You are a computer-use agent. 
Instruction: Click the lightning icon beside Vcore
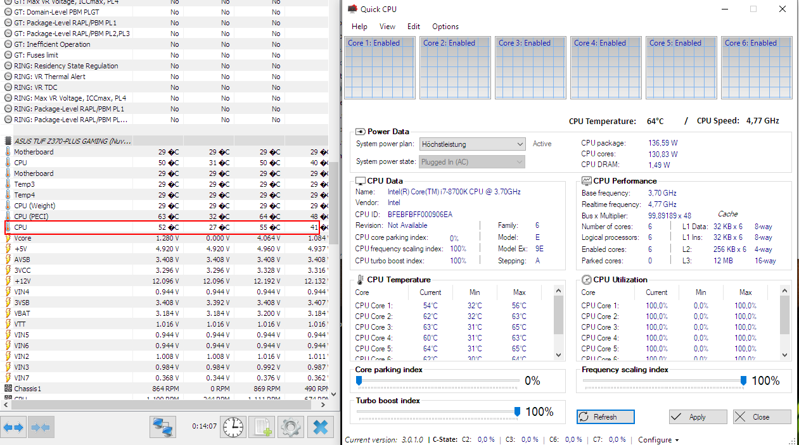(8, 238)
